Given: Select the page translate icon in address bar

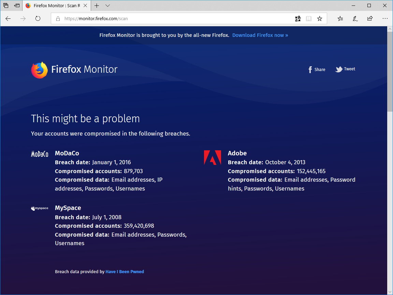Looking at the screenshot, I should click(297, 18).
